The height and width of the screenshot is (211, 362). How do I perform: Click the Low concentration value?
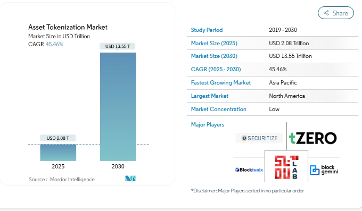click(x=274, y=109)
